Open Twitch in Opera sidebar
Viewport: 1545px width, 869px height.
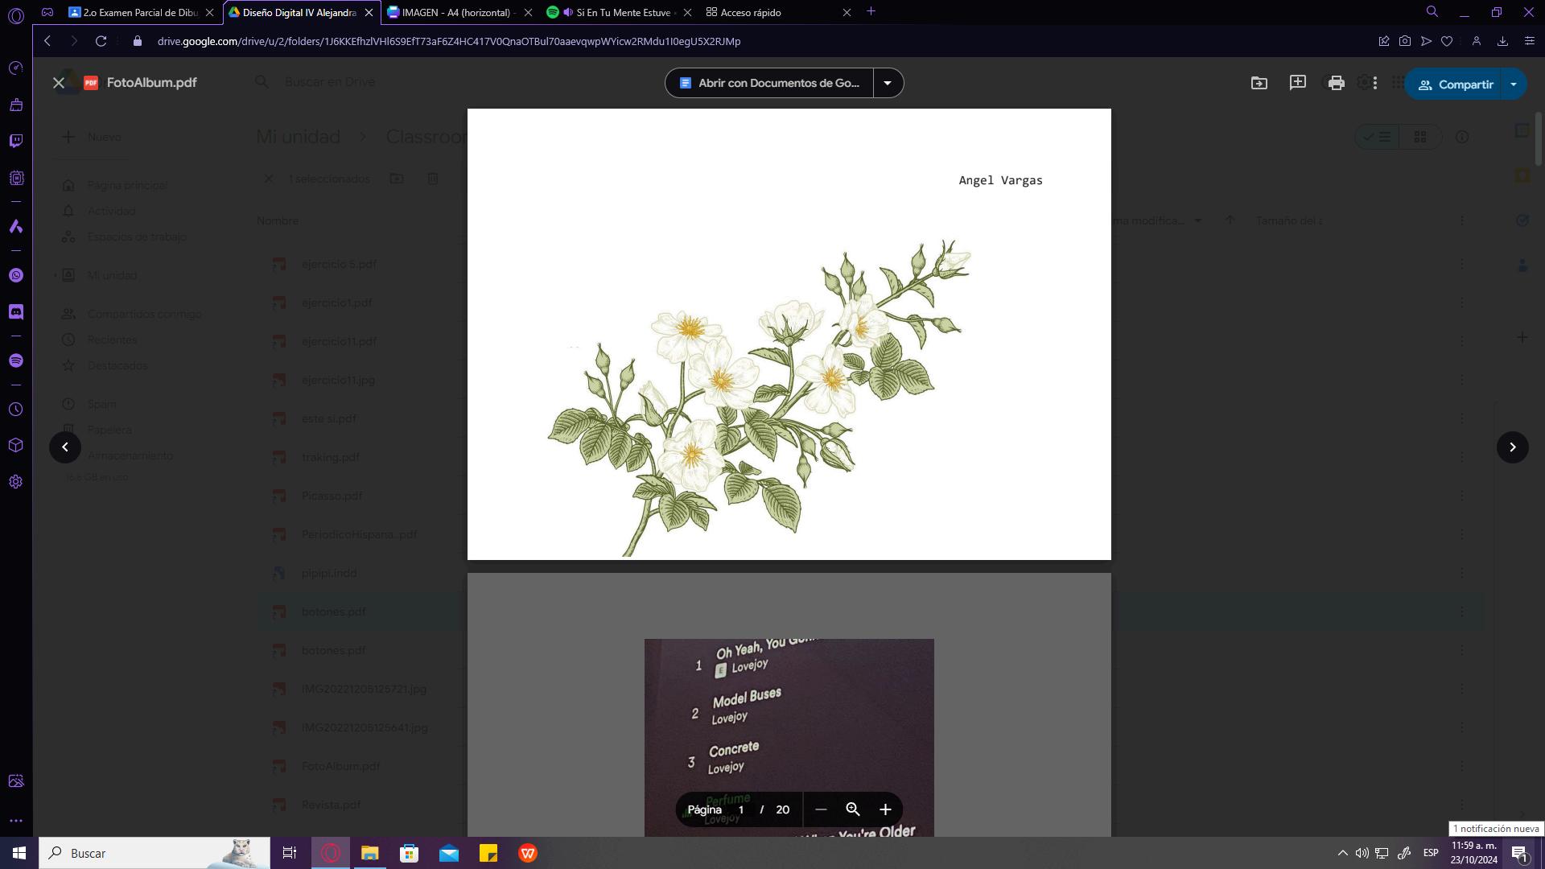[16, 142]
